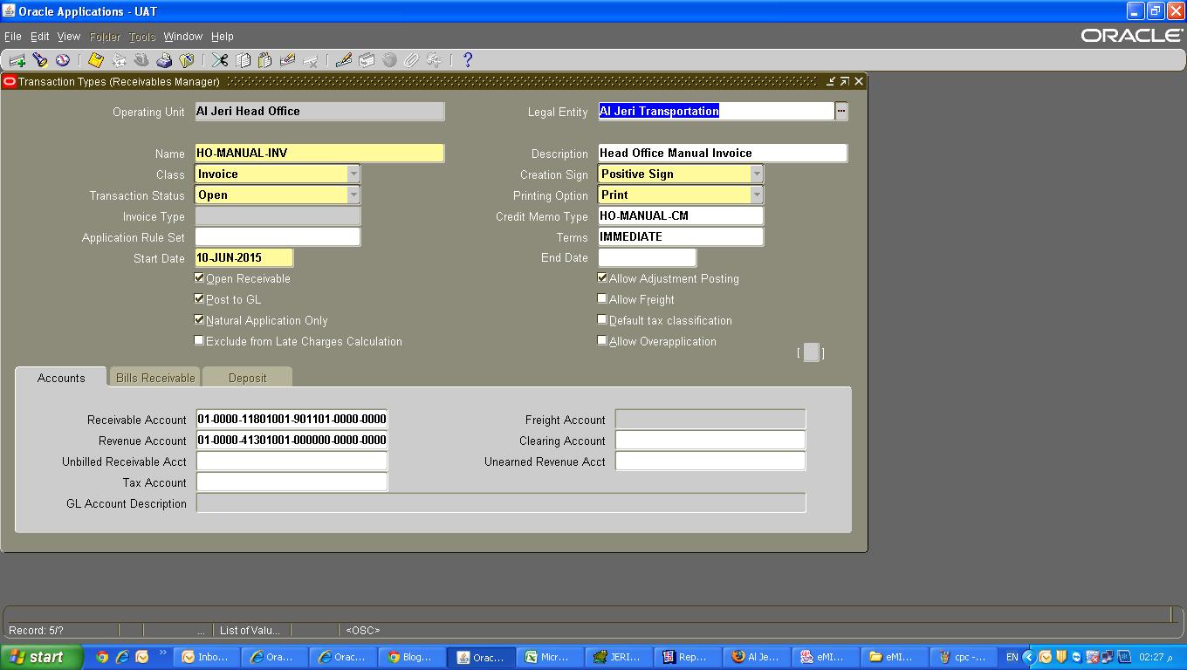
Task: Click the Paste clipboard toolbar icon
Action: (x=264, y=60)
